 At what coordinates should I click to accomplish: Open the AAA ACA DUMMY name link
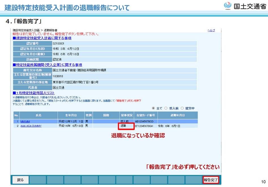pyautogui.click(x=31, y=126)
